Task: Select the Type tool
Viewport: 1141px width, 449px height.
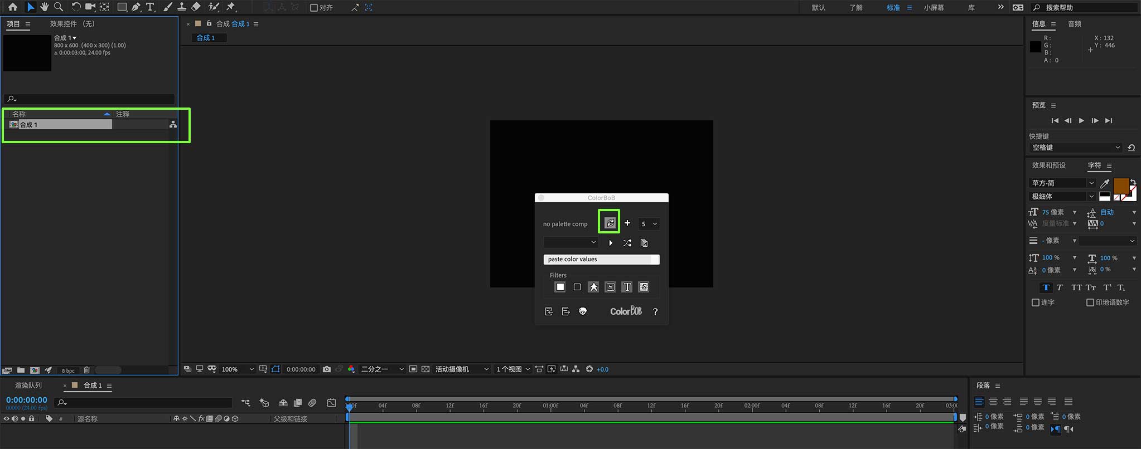Action: coord(150,7)
